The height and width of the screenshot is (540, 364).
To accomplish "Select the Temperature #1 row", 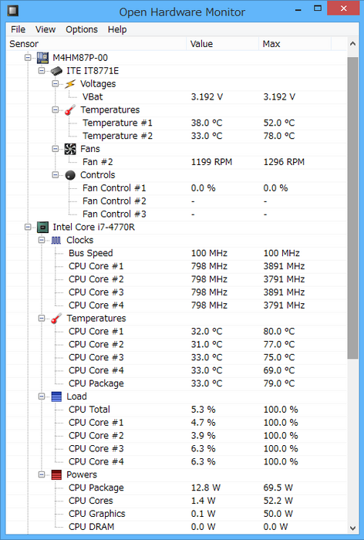I will pyautogui.click(x=177, y=123).
